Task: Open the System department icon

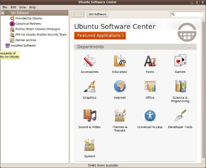Action: (x=89, y=145)
